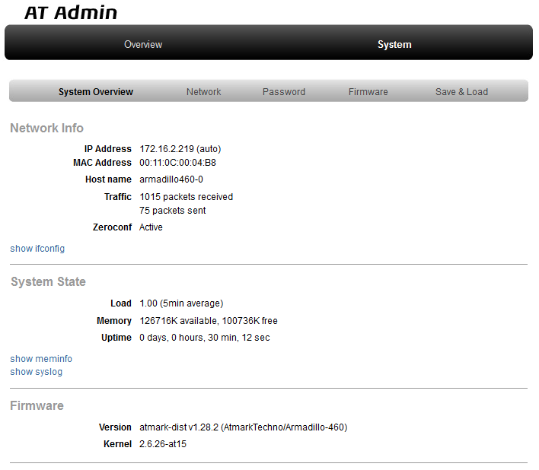Open the Overview top menu
Image resolution: width=539 pixels, height=470 pixels.
coord(143,45)
